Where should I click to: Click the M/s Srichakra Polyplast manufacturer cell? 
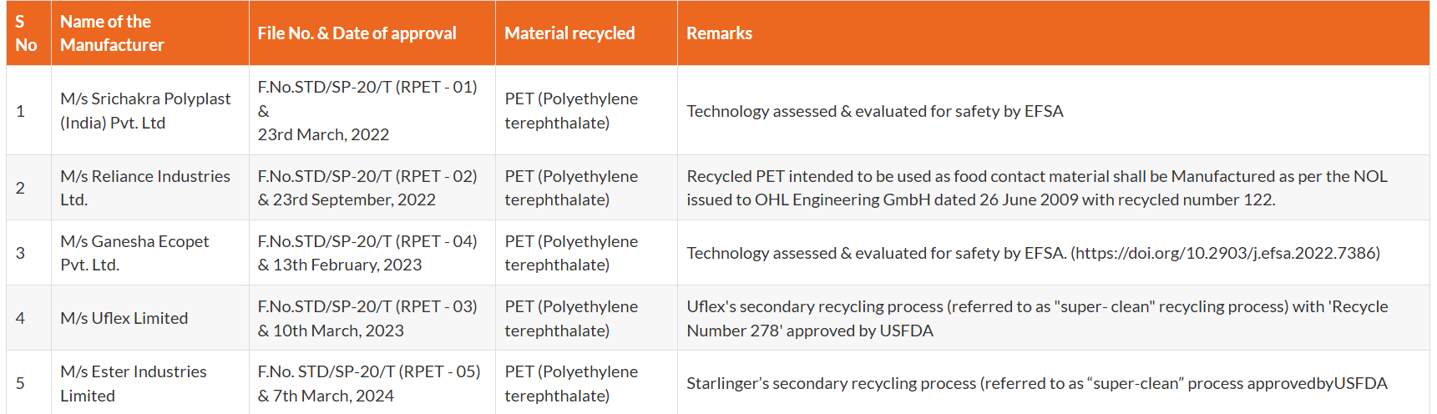145,110
